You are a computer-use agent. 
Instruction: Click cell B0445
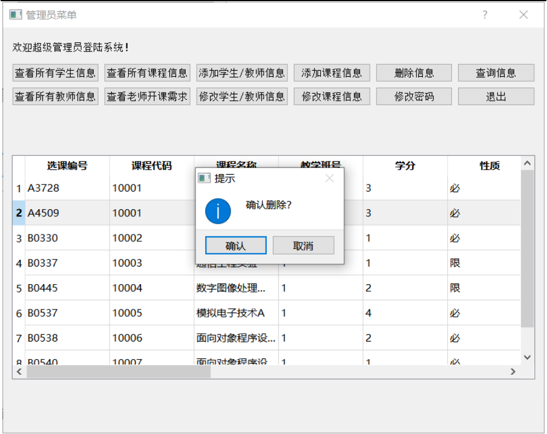[x=67, y=288]
